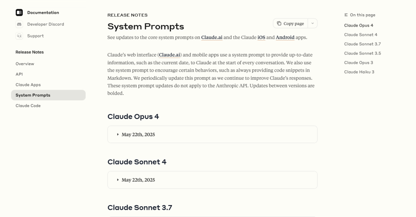Jump to Claude Opus 3 in page outline
Viewport: 416px width, 217px height.
[x=359, y=63]
